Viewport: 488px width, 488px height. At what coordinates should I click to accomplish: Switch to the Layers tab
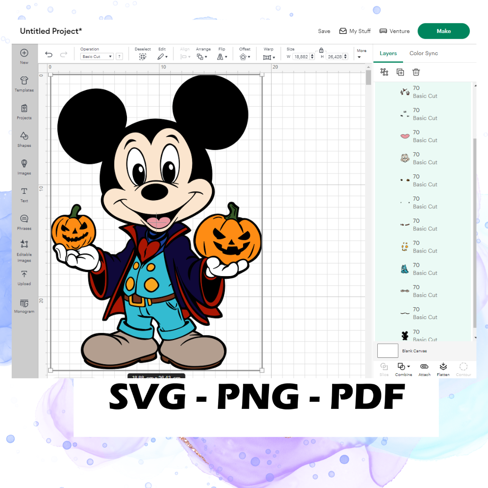pyautogui.click(x=388, y=53)
